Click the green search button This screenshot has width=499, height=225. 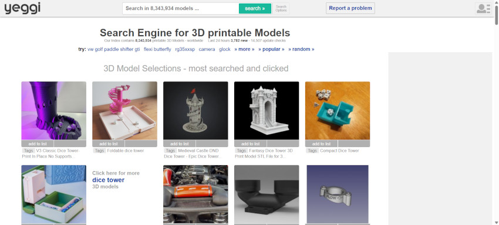point(255,9)
